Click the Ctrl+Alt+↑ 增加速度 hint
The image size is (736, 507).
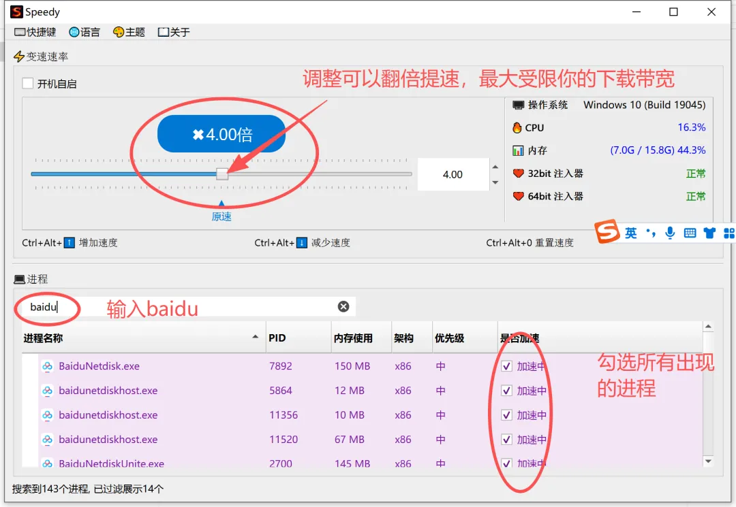[x=70, y=243]
